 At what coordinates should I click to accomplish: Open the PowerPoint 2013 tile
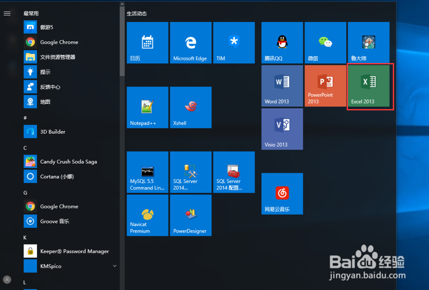[x=325, y=86]
